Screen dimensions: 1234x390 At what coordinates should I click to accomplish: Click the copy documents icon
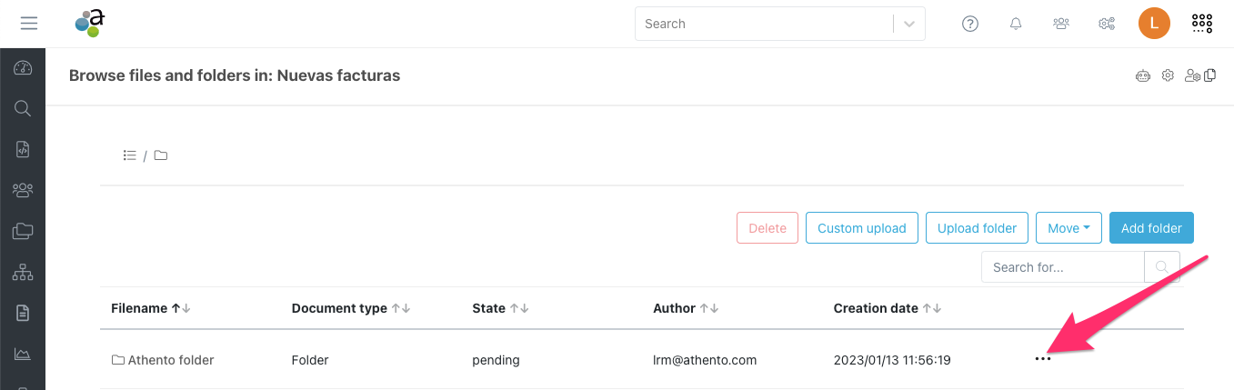[x=1210, y=76]
